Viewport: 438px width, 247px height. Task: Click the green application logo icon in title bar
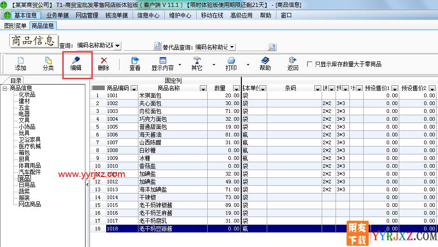4,5
